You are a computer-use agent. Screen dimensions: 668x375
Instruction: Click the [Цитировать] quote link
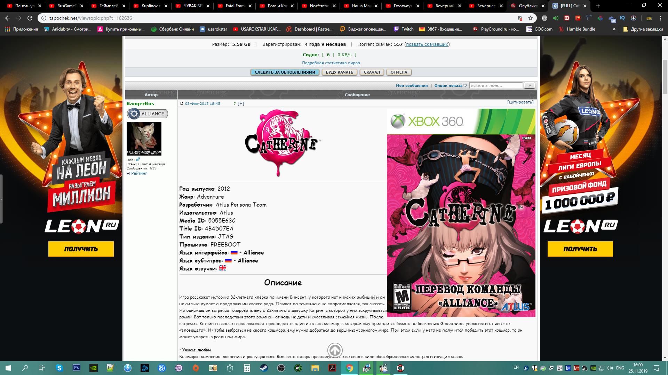click(520, 102)
